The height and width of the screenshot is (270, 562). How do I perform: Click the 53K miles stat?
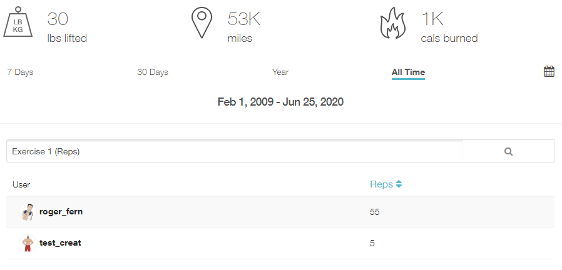tap(243, 28)
